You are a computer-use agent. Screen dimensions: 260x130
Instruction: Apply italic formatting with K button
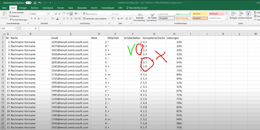point(35,18)
